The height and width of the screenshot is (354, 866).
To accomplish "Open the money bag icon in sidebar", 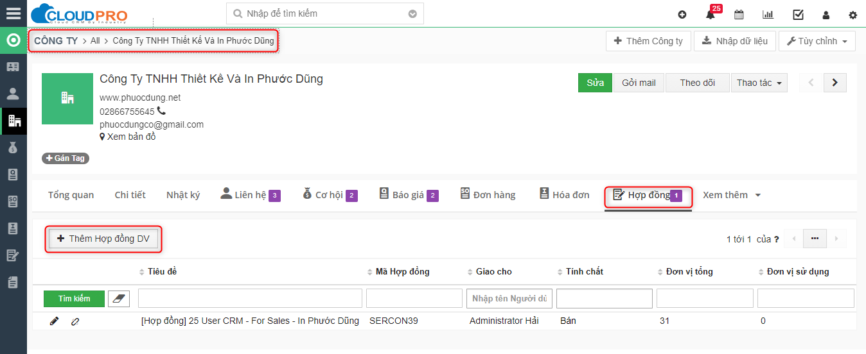I will [13, 147].
